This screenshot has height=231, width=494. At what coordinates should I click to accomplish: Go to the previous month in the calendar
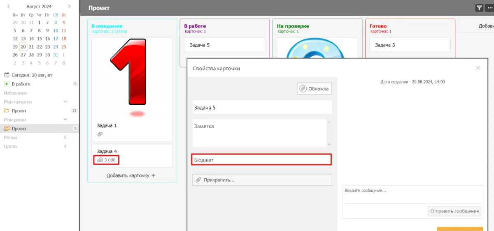pos(9,7)
